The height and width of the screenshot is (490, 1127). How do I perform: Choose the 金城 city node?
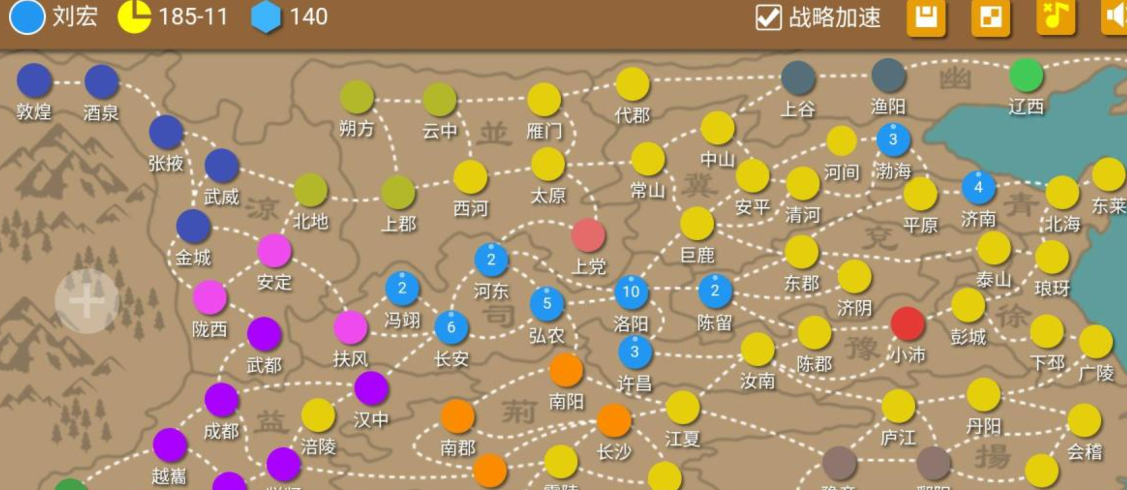tap(194, 227)
